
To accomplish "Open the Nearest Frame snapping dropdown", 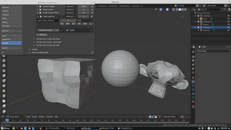I will pyautogui.click(x=172, y=117).
